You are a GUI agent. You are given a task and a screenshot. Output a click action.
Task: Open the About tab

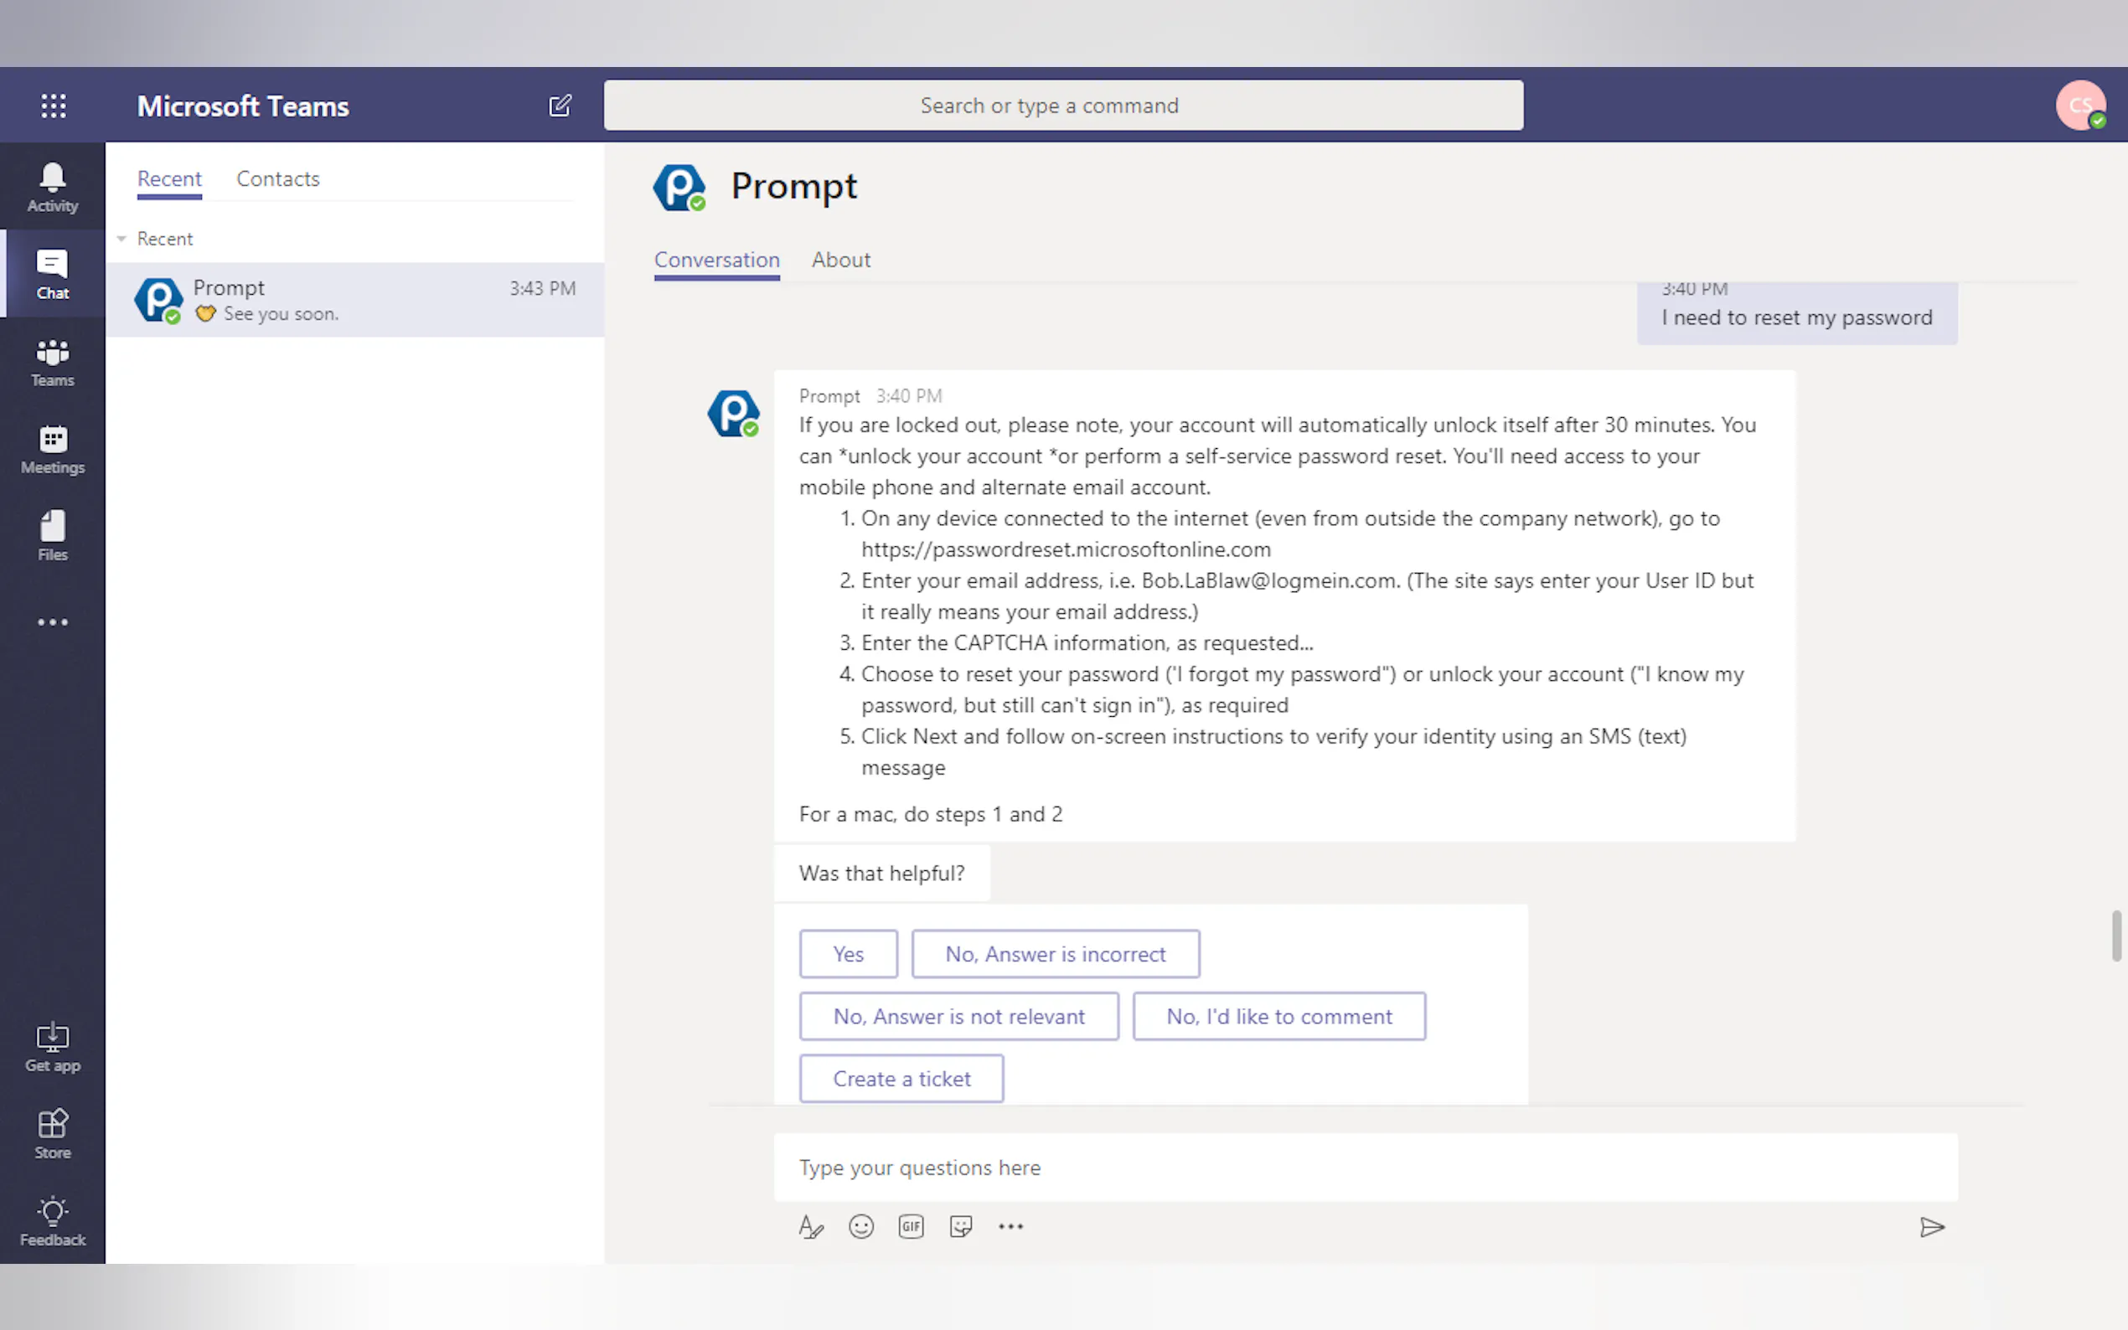[840, 260]
